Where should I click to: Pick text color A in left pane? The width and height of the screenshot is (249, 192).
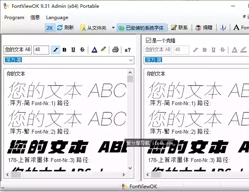pyautogui.click(x=94, y=50)
